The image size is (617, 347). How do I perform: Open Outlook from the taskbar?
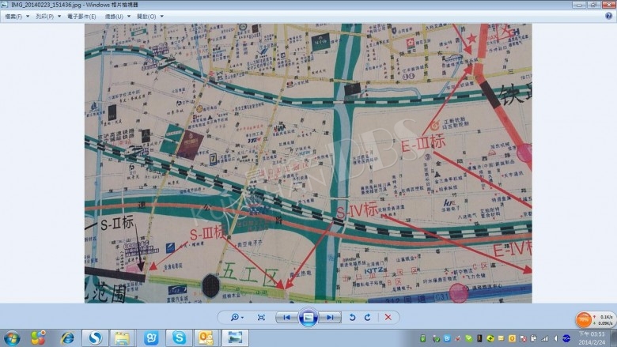click(x=206, y=338)
